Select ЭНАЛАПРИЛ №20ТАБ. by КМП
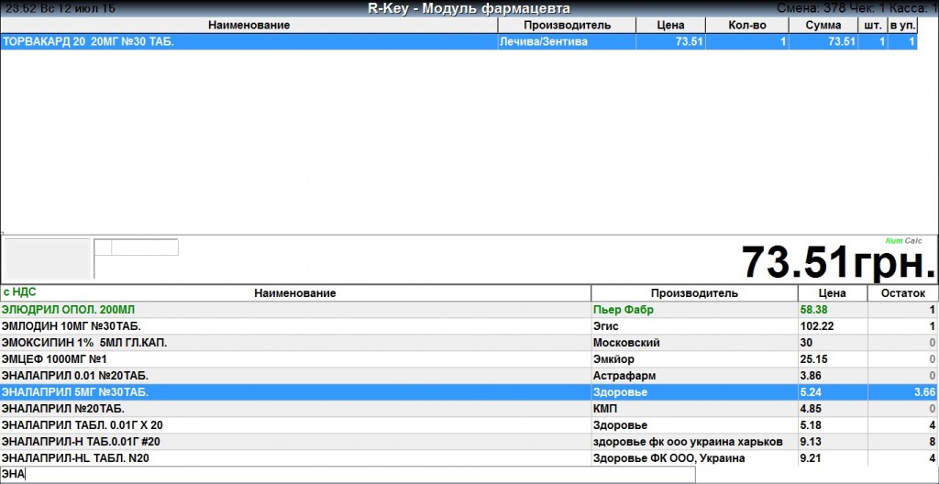939x484 pixels. pos(295,409)
